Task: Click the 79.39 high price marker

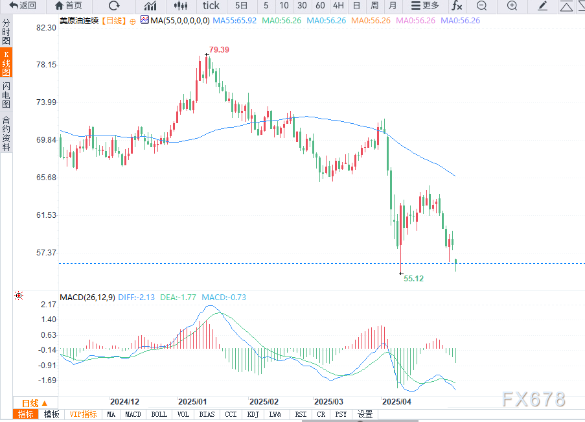Action: pos(219,50)
